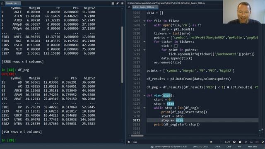265x149 pixels.
Task: Open the console tab browser icon
Action: pyautogui.click(x=2, y=3)
